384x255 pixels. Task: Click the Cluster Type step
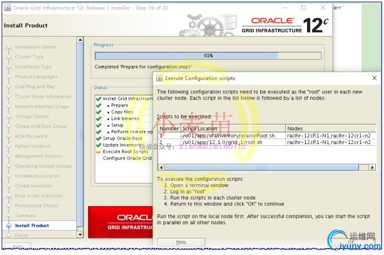(x=29, y=57)
